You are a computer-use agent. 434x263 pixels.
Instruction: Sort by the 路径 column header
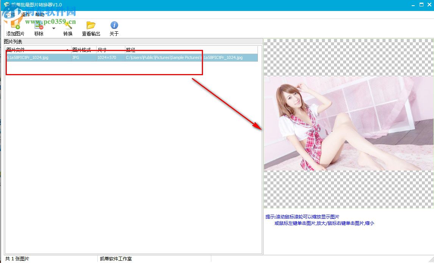[x=191, y=50]
